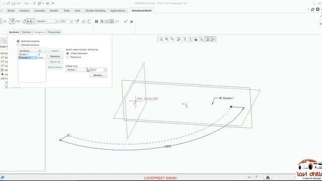Click the Move Down button

click(55, 67)
